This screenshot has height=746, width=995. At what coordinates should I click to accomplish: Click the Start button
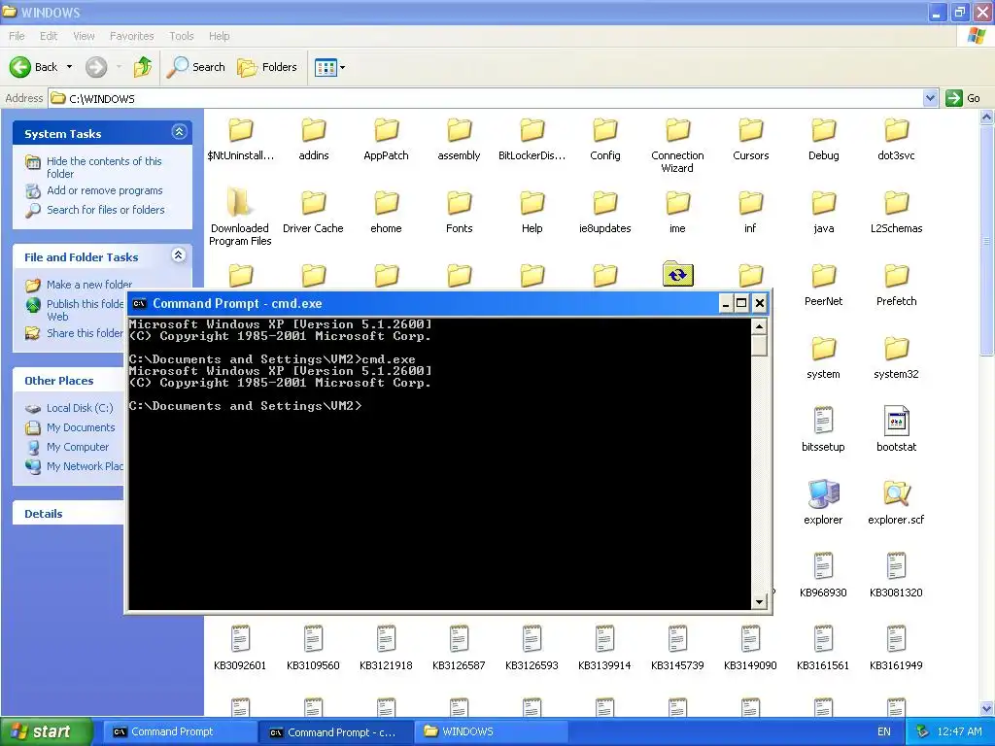(46, 731)
